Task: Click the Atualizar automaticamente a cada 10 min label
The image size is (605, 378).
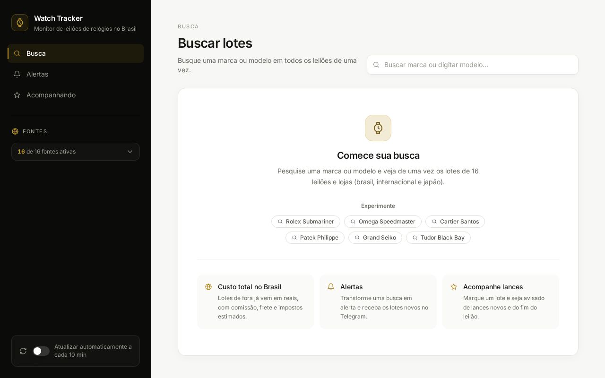Action: click(x=93, y=351)
